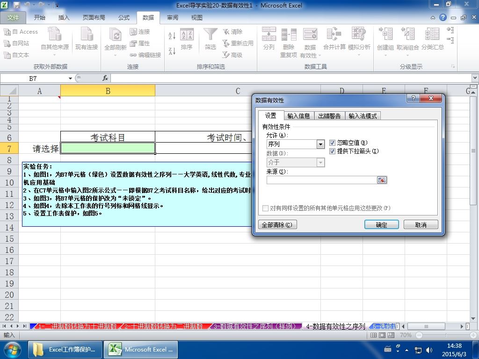Click the 取消 button
The width and height of the screenshot is (479, 359).
pyautogui.click(x=421, y=225)
